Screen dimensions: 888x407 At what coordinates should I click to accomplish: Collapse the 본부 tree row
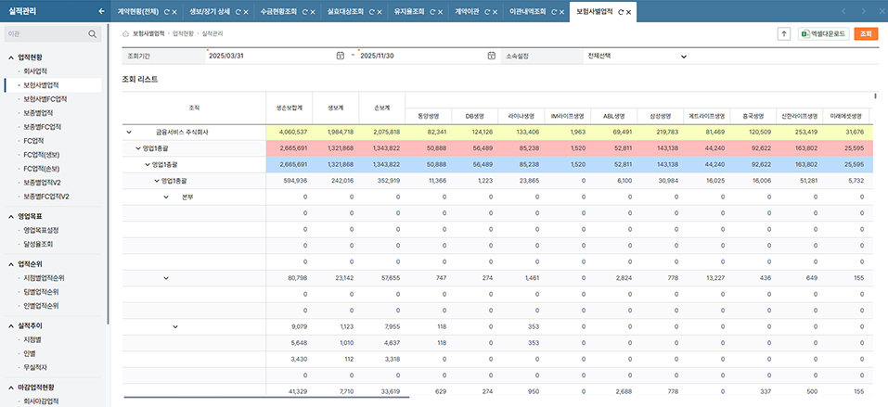point(165,197)
